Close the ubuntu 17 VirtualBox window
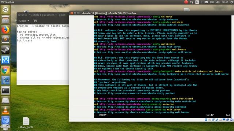 (x=72, y=13)
